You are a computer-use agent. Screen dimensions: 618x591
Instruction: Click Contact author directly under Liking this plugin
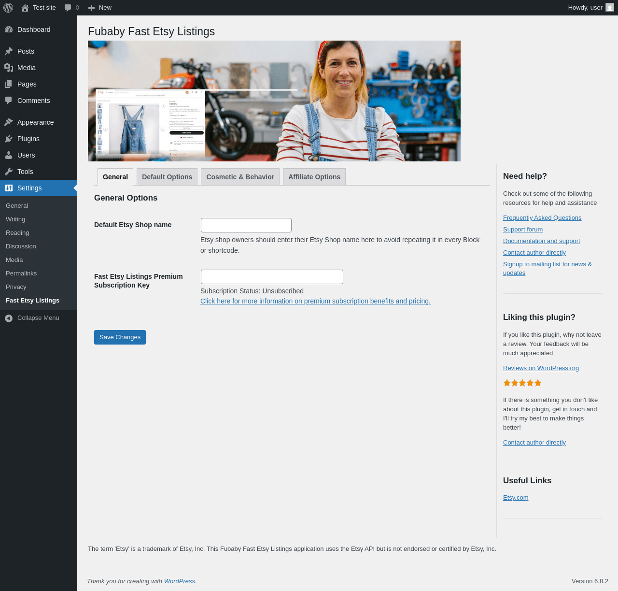[534, 443]
